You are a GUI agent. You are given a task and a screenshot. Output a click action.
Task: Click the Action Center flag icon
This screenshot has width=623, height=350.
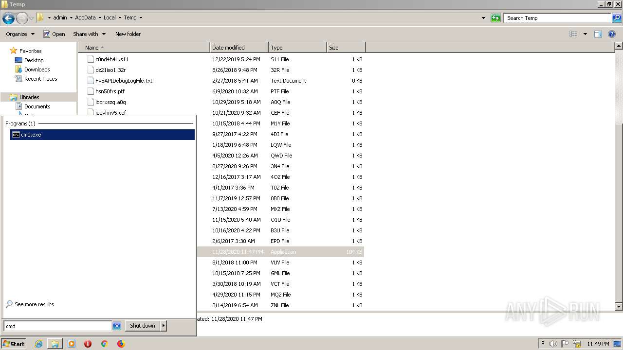point(566,344)
